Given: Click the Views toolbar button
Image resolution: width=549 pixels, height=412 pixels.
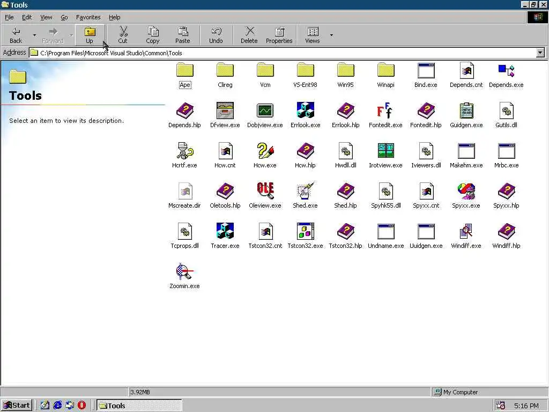Looking at the screenshot, I should (x=313, y=35).
